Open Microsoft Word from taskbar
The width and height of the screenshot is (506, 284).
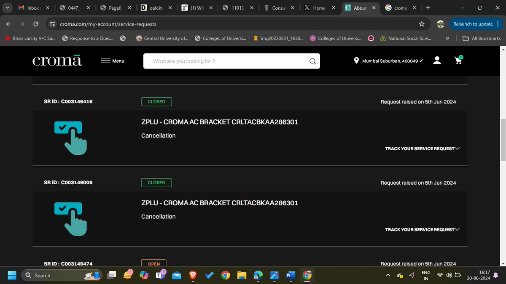pos(291,275)
